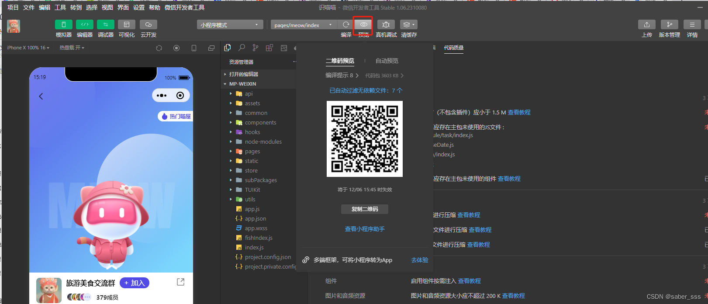708x304 pixels.
Task: Open the 工具 menu
Action: coord(60,7)
